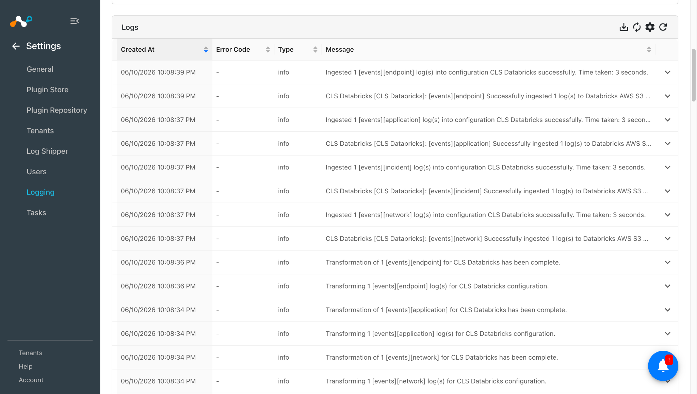
Task: Expand the 'Transformation of 1 [events][endpoint]' row
Action: coord(667,262)
